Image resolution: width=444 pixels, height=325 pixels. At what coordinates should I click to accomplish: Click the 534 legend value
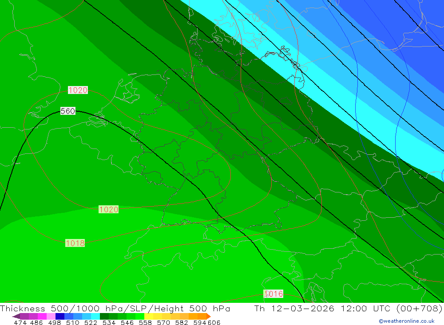109,322
